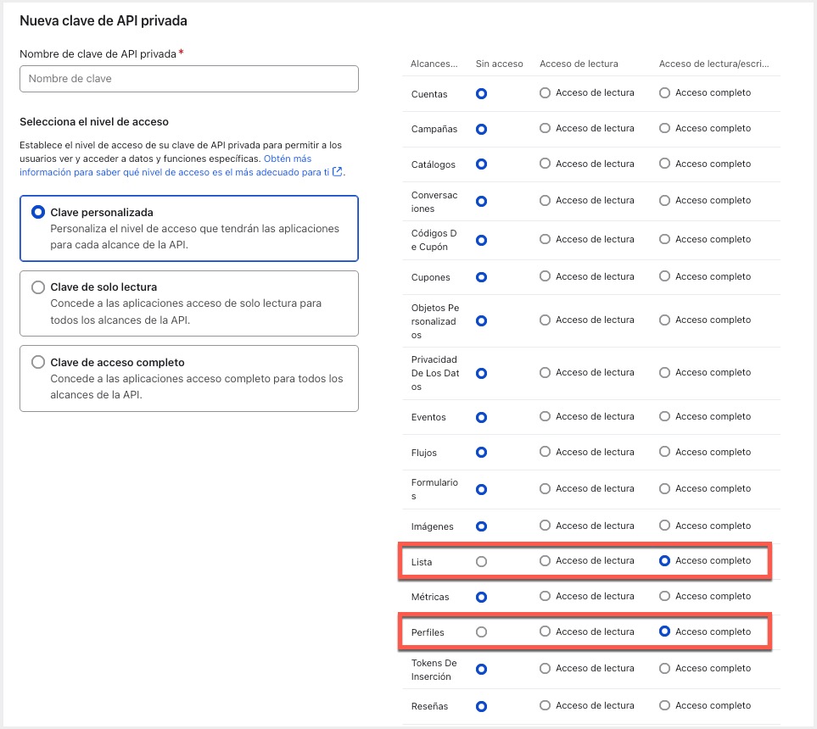This screenshot has height=729, width=817.
Task: Set Reseñas to Acceso de lectura
Action: pos(546,706)
